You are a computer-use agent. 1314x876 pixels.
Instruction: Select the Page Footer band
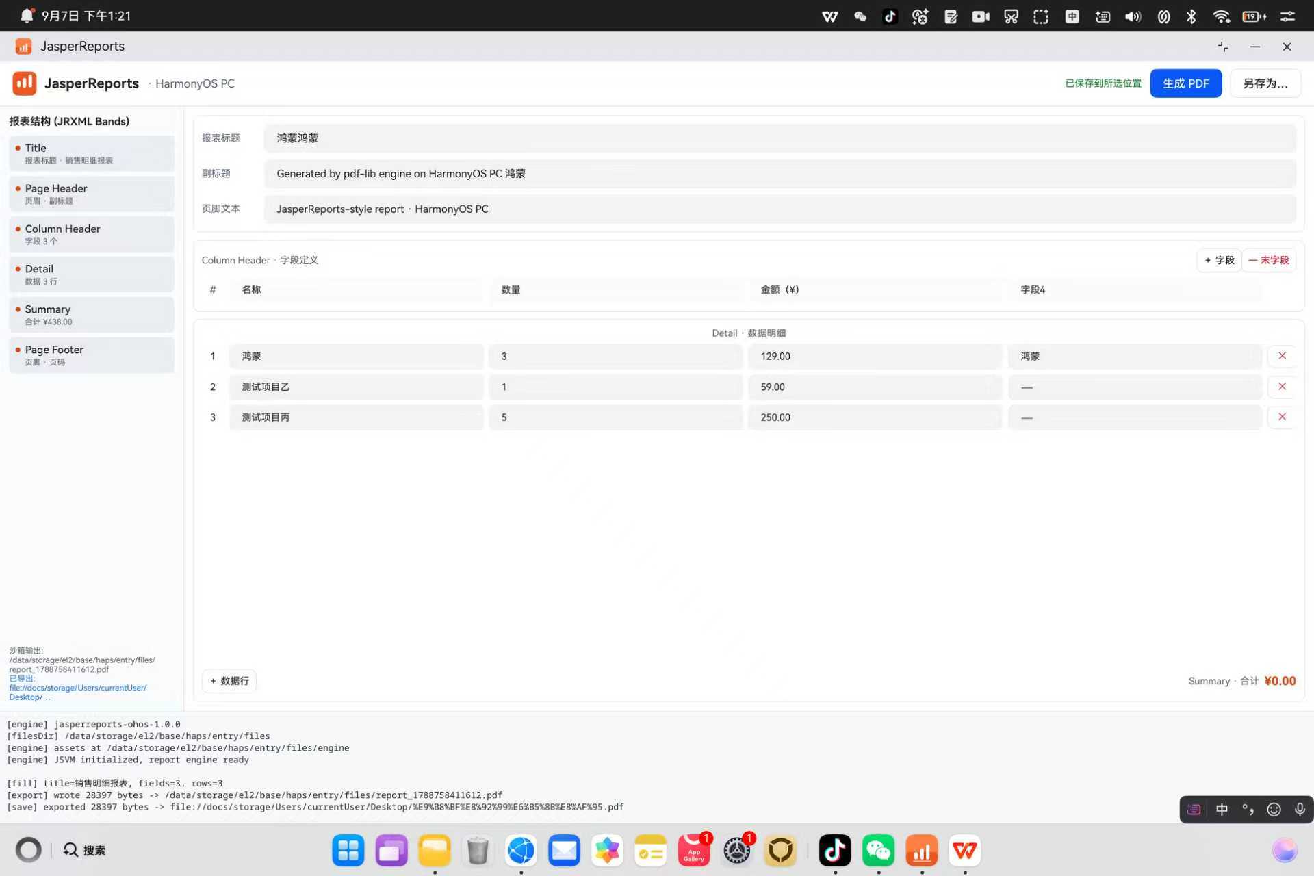click(x=92, y=355)
